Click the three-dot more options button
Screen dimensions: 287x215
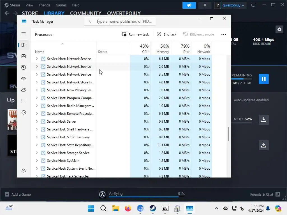coord(223,34)
